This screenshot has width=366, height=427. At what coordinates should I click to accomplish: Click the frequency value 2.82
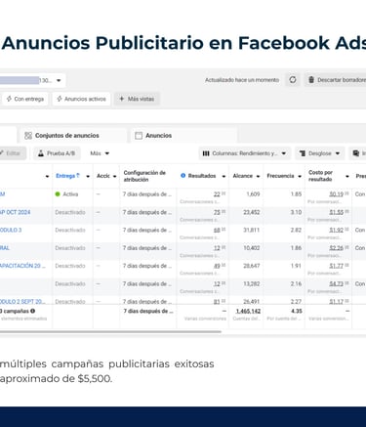pos(296,231)
